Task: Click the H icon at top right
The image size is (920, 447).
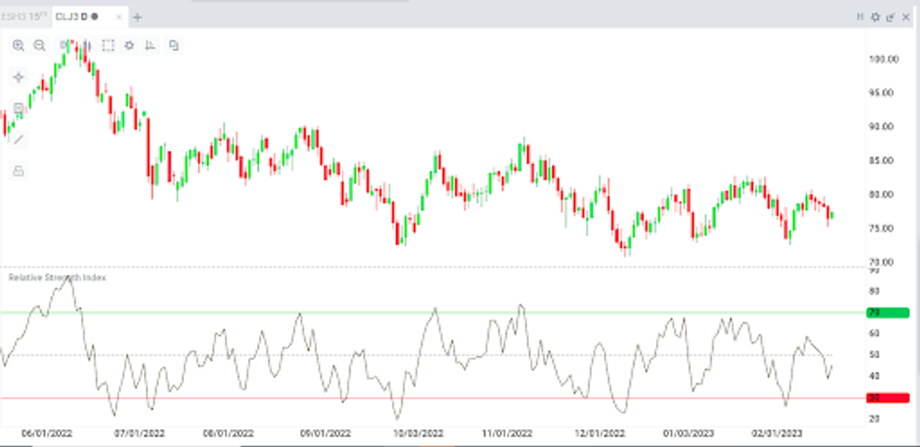Action: [x=860, y=17]
